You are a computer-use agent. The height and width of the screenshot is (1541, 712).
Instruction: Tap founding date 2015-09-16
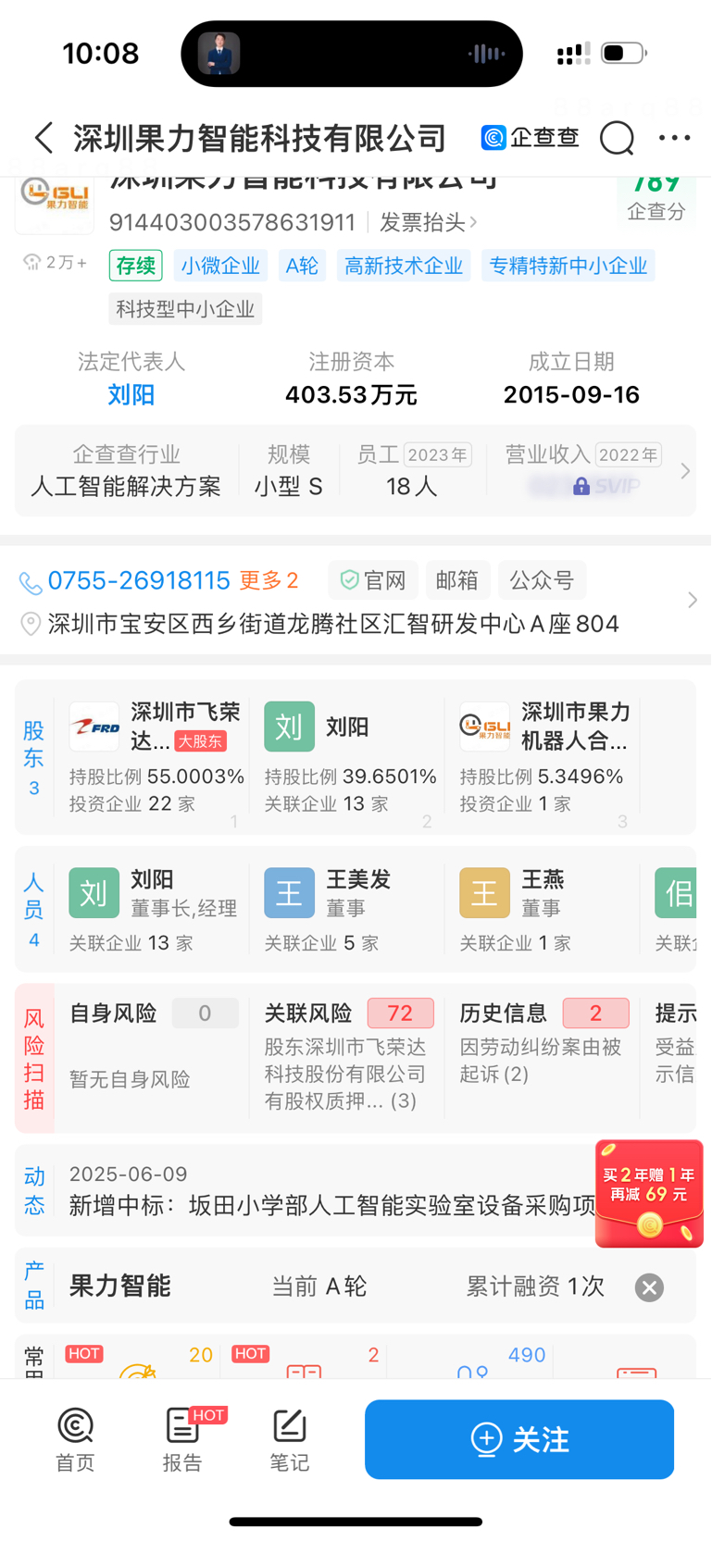coord(571,395)
